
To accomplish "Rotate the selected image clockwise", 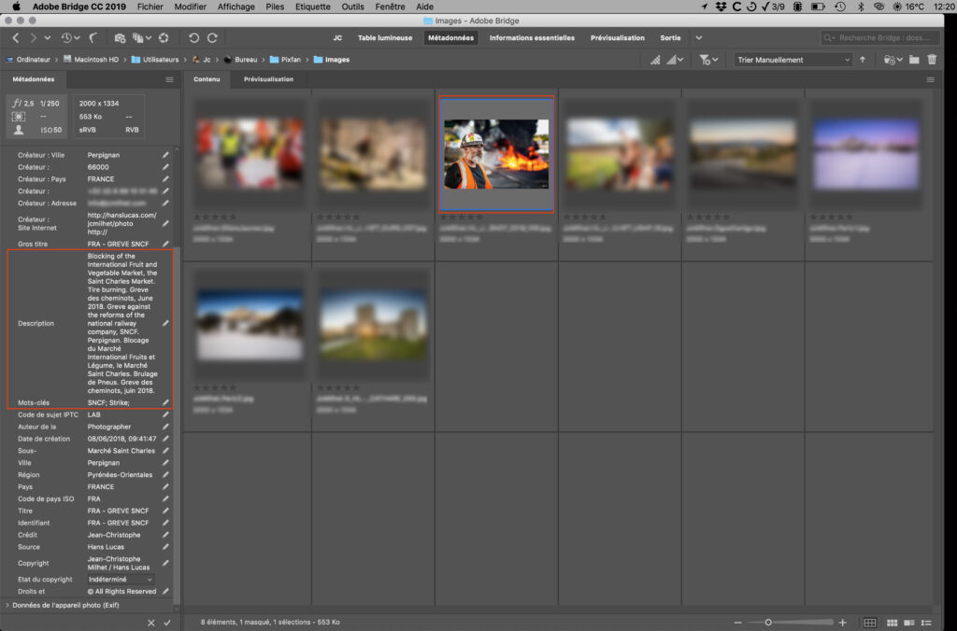I will click(213, 38).
